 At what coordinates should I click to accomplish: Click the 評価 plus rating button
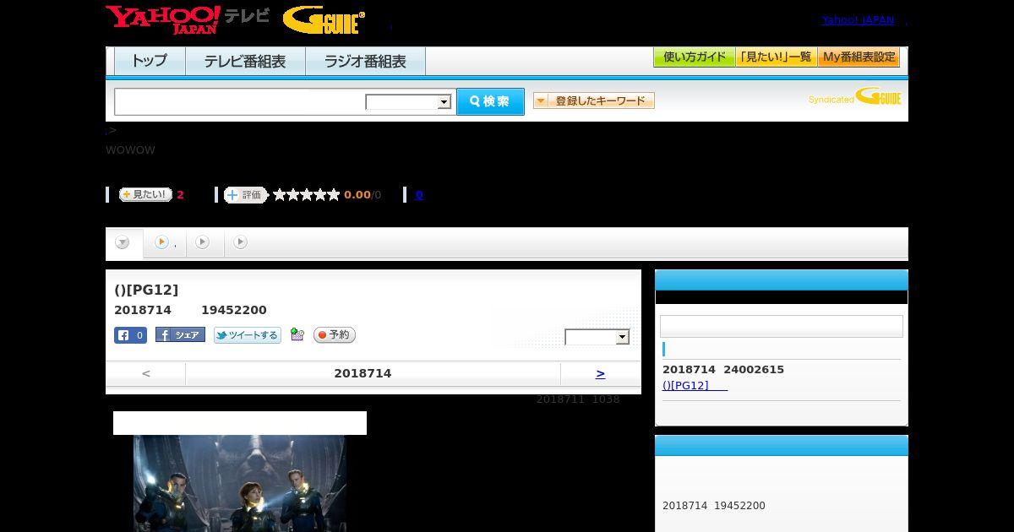point(246,195)
